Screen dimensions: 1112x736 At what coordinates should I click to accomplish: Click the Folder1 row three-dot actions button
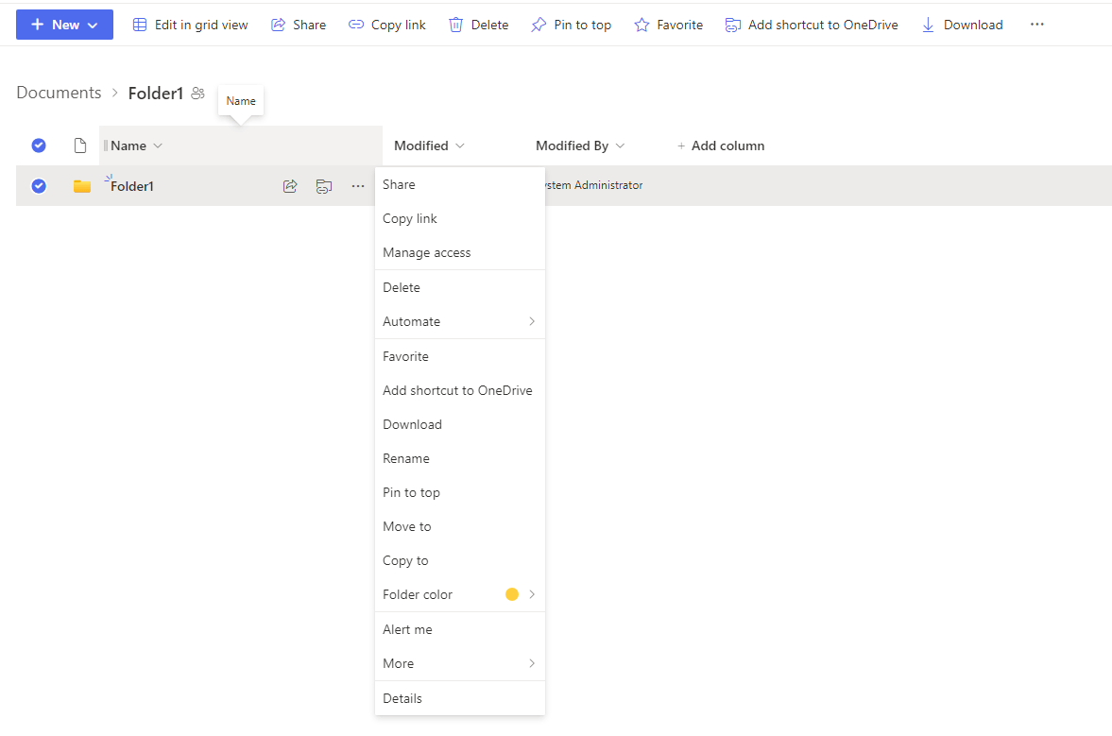click(x=358, y=186)
